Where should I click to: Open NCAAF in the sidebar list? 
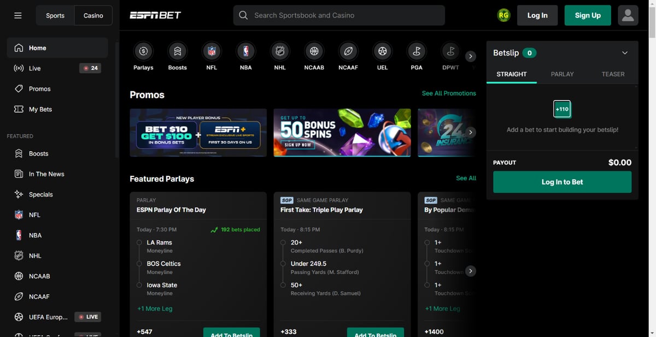[x=57, y=297]
